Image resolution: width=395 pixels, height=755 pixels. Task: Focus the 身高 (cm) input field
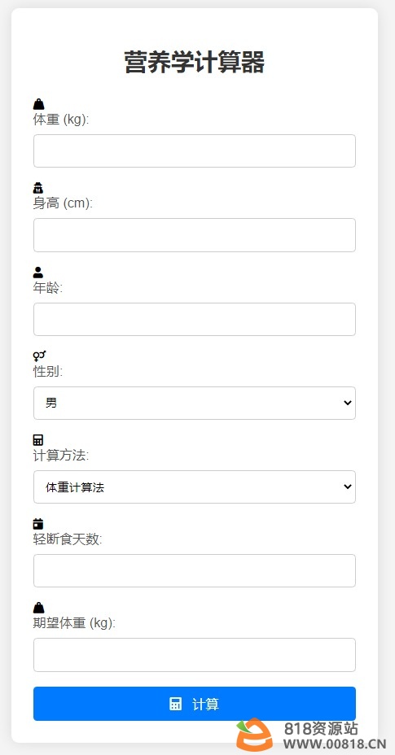[x=195, y=235]
